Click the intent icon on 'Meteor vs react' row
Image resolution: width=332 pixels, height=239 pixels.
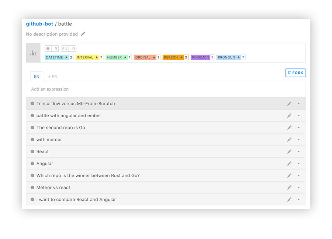32,187
